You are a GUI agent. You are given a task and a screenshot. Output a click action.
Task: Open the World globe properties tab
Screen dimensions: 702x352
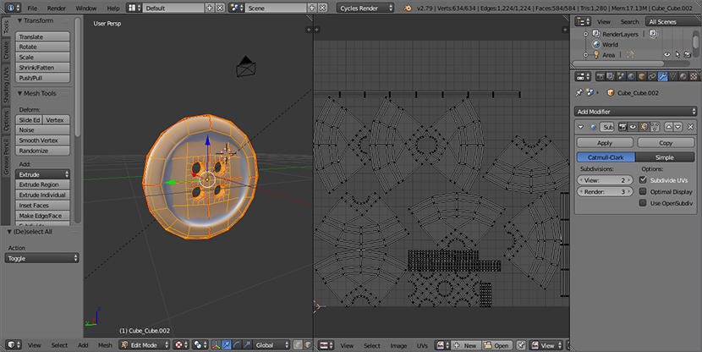(x=631, y=77)
